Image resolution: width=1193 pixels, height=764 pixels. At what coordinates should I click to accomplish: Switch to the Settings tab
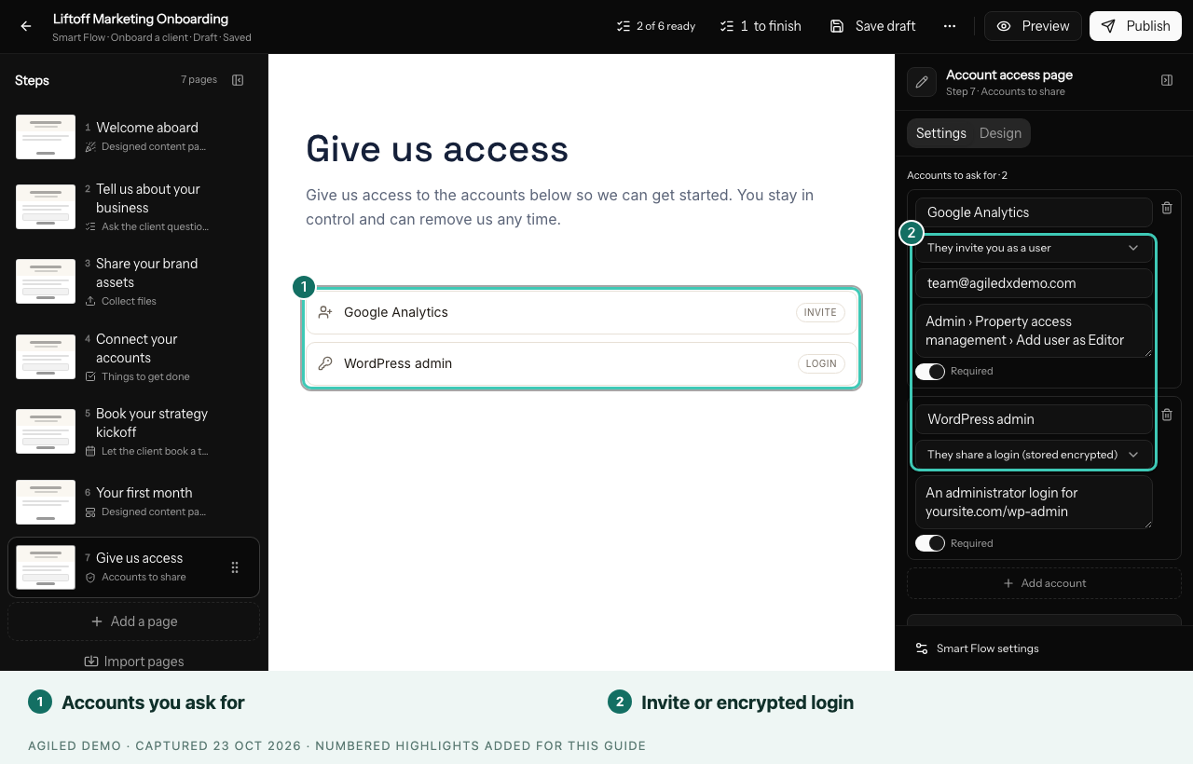coord(941,133)
